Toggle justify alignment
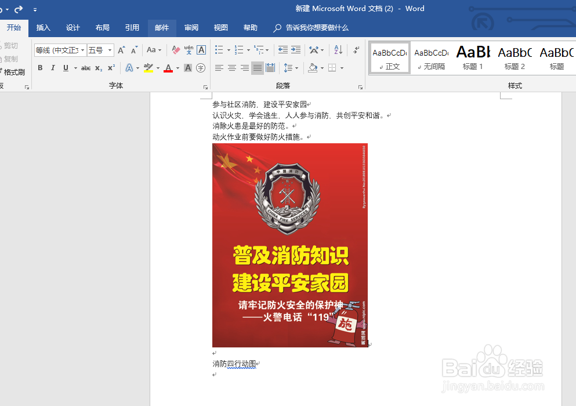This screenshot has width=576, height=406. [x=258, y=68]
